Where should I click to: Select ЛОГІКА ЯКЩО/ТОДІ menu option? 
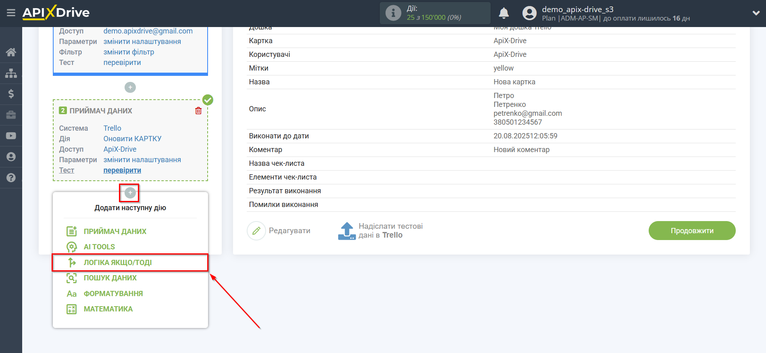pyautogui.click(x=118, y=263)
